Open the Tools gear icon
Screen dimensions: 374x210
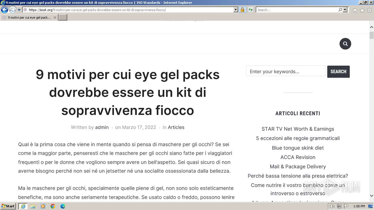[x=369, y=10]
